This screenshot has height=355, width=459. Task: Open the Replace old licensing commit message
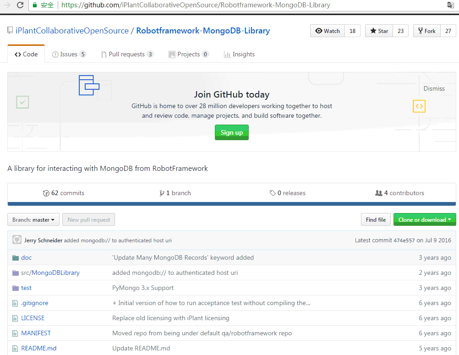tap(171, 318)
